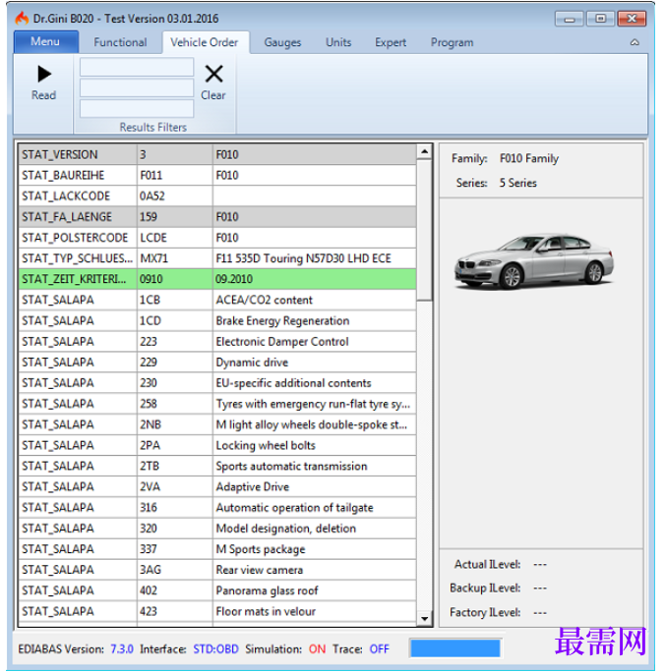
Task: Select the STAT_LACKCODE row
Action: 217,196
